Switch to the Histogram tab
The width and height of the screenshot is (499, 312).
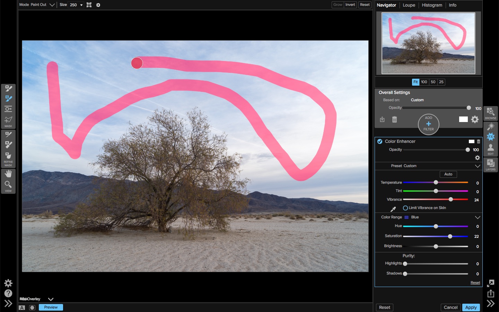pos(432,5)
